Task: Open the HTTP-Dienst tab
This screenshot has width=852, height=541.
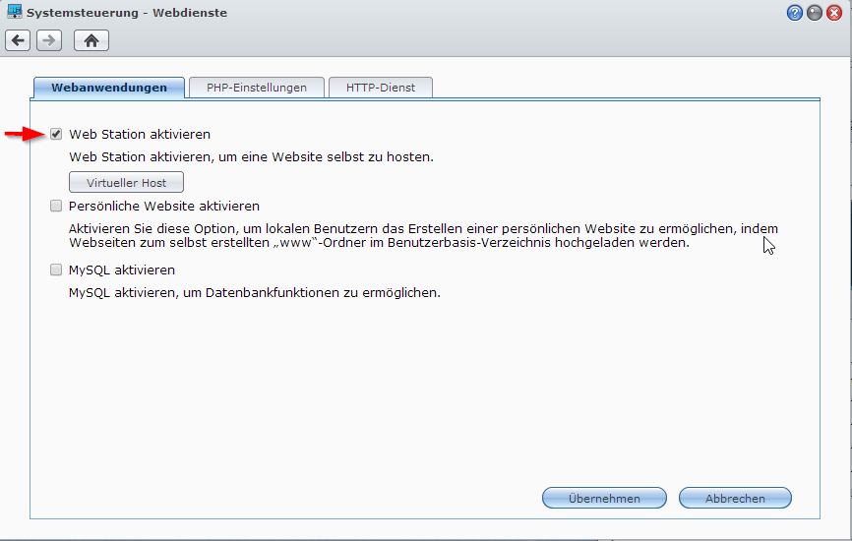Action: tap(380, 88)
